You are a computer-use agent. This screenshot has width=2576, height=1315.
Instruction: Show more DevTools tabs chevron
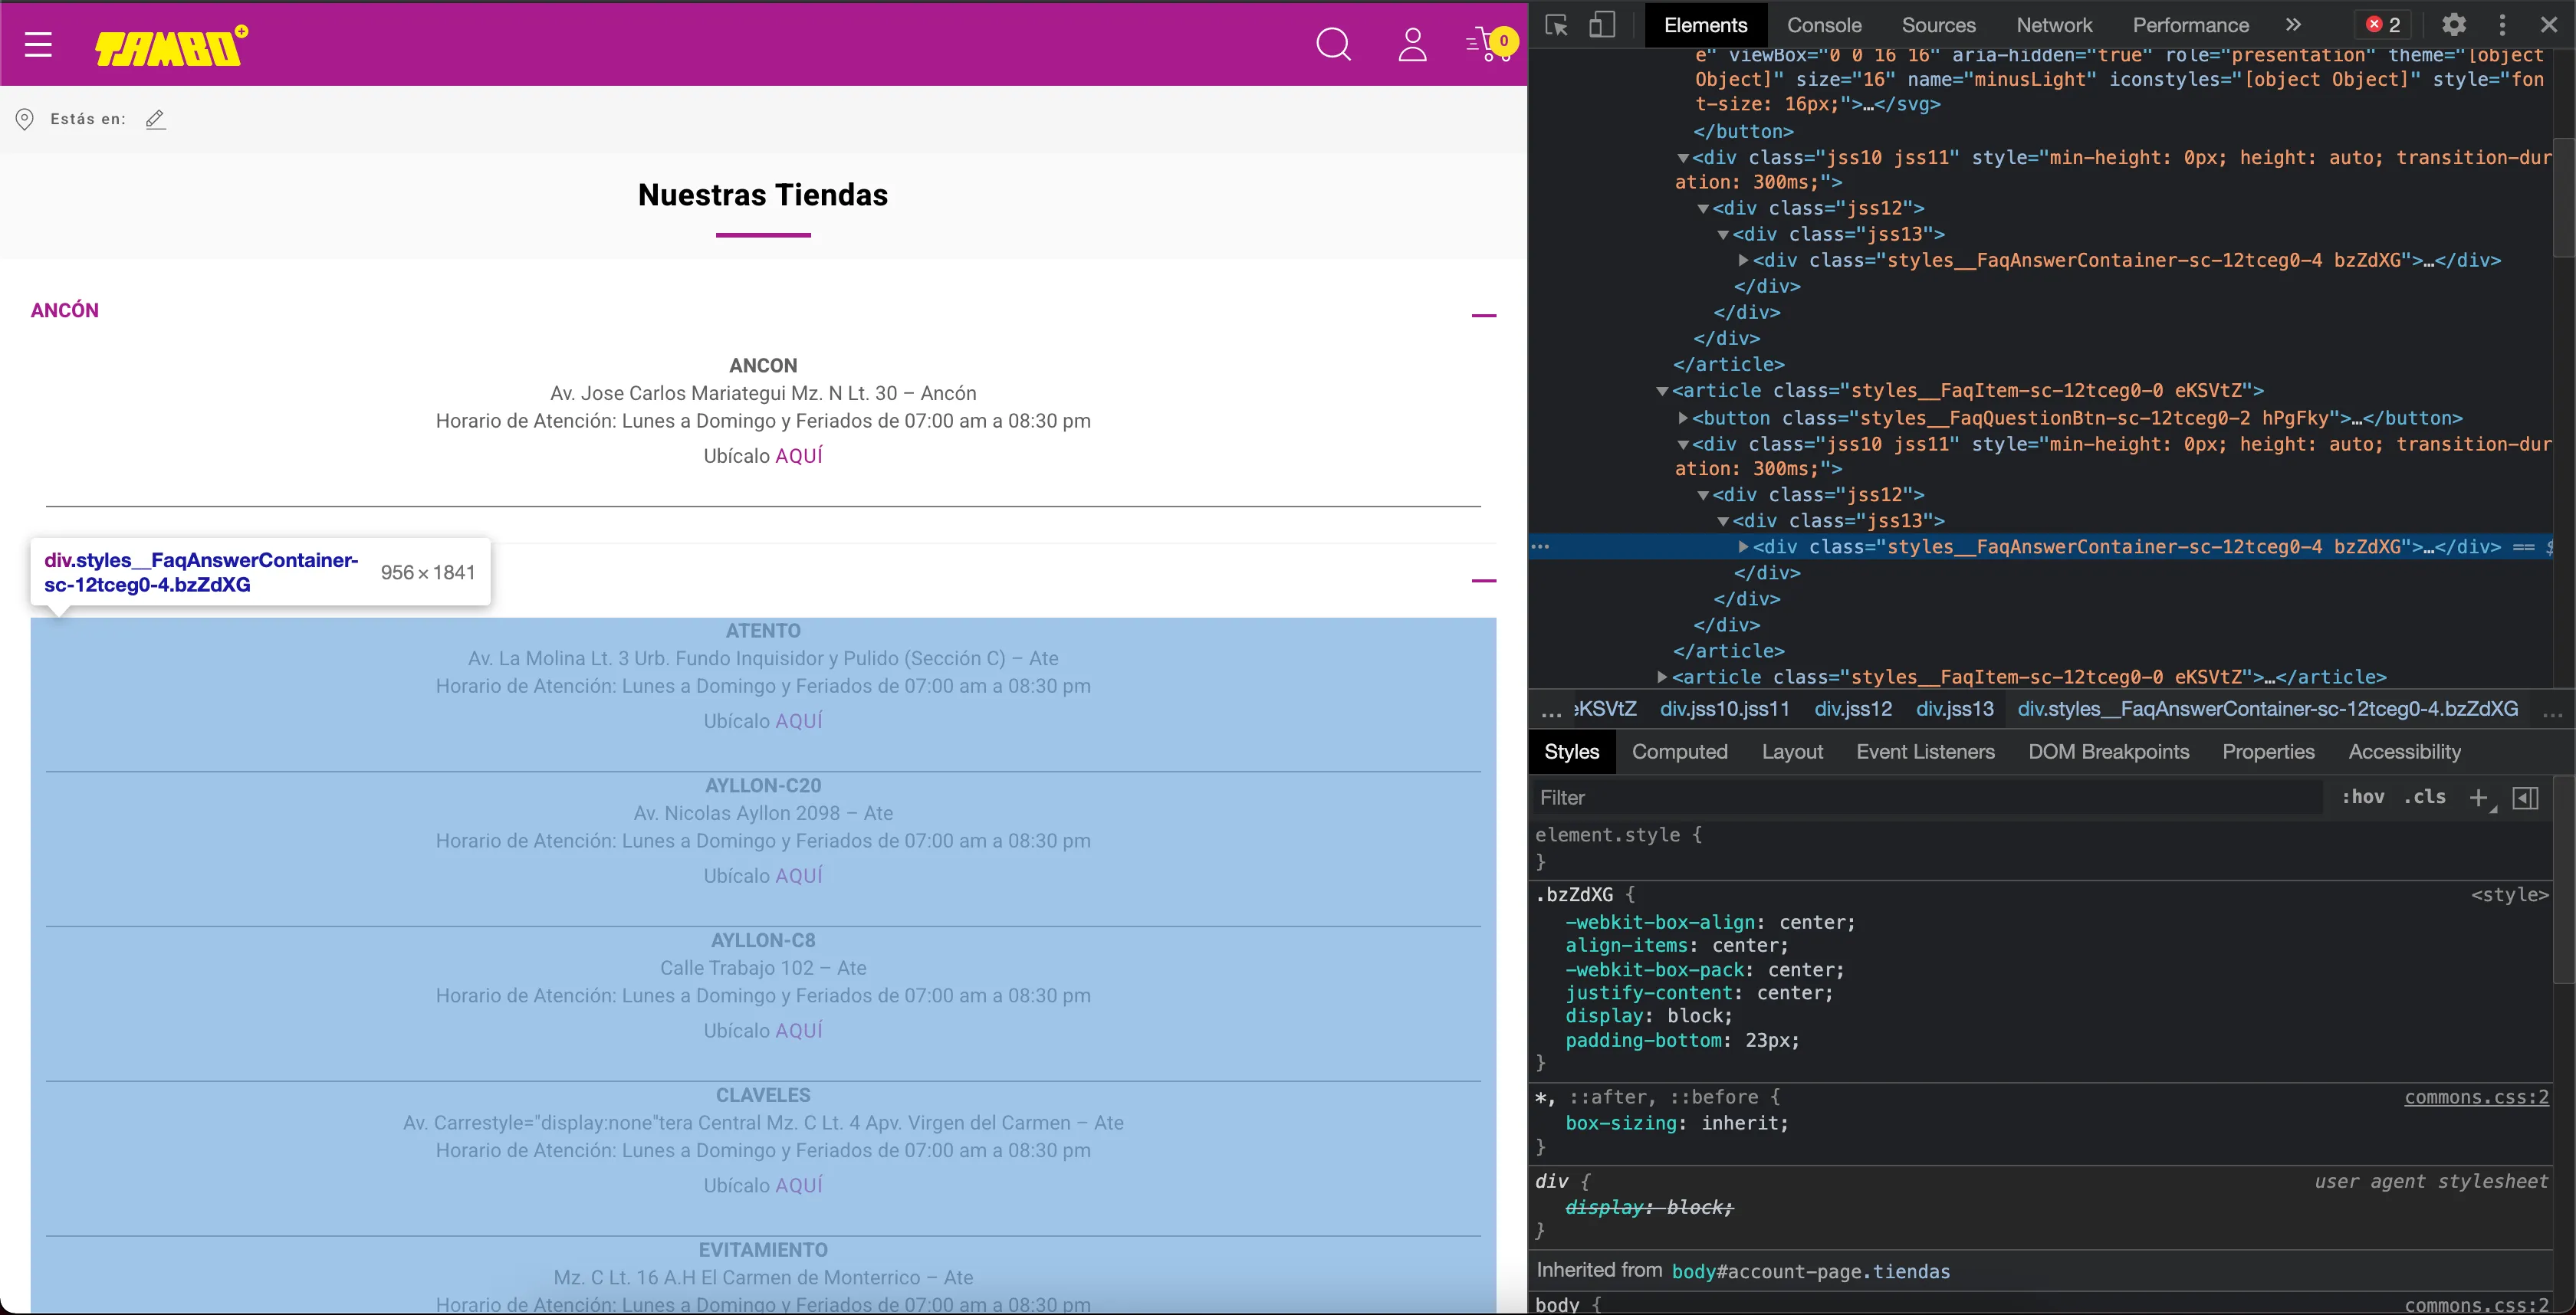pyautogui.click(x=2293, y=25)
